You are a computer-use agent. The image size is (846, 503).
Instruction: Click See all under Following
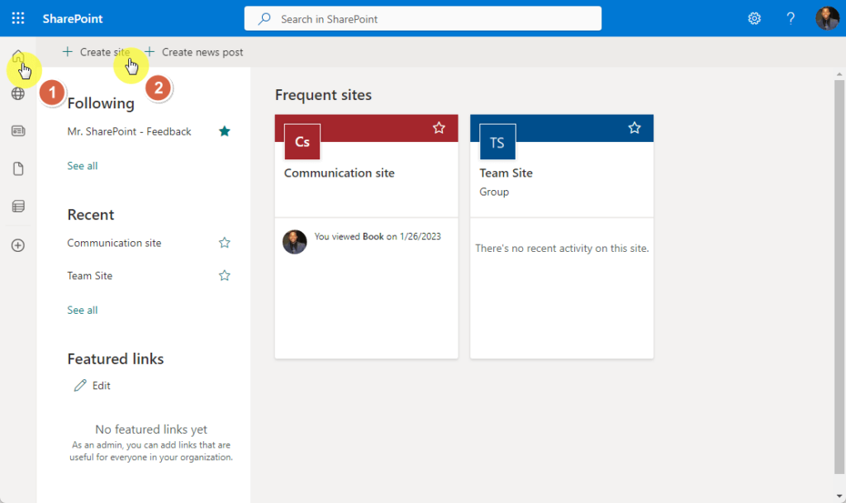[x=82, y=165]
